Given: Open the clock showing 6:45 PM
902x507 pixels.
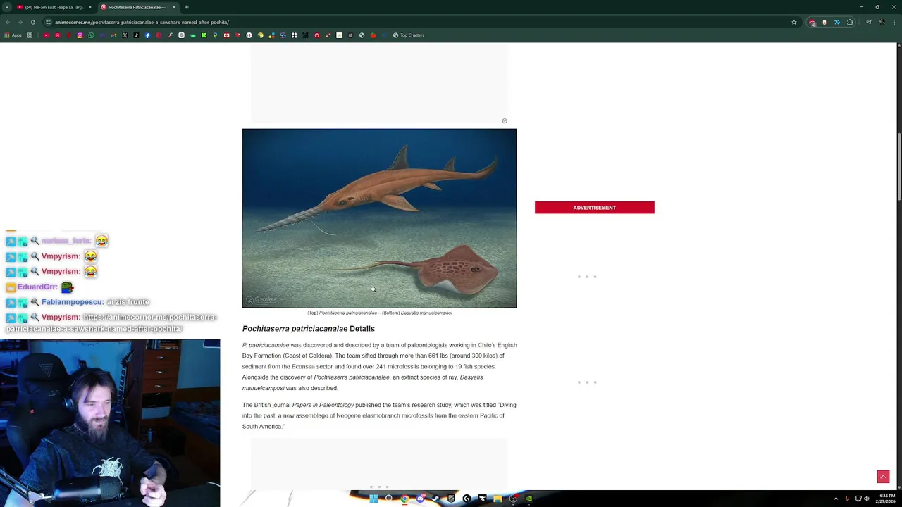Looking at the screenshot, I should coord(886,499).
